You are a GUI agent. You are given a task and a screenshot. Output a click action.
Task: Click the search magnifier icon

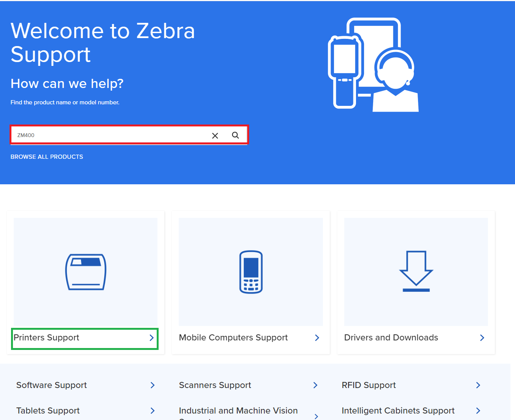click(x=235, y=135)
